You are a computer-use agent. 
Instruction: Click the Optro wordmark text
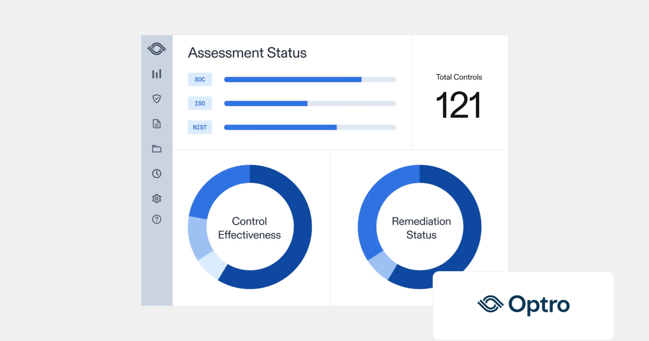(x=539, y=305)
